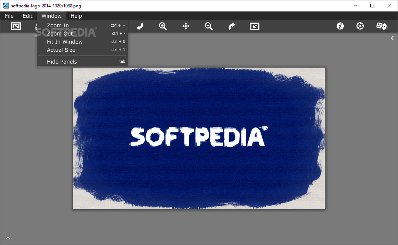Open the Edit menu
398x245 pixels.
(x=27, y=16)
